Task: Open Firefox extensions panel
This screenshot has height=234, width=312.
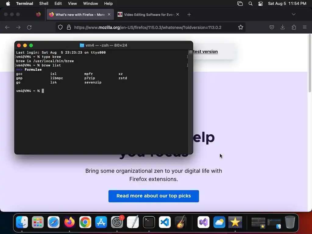Action: pos(294,27)
